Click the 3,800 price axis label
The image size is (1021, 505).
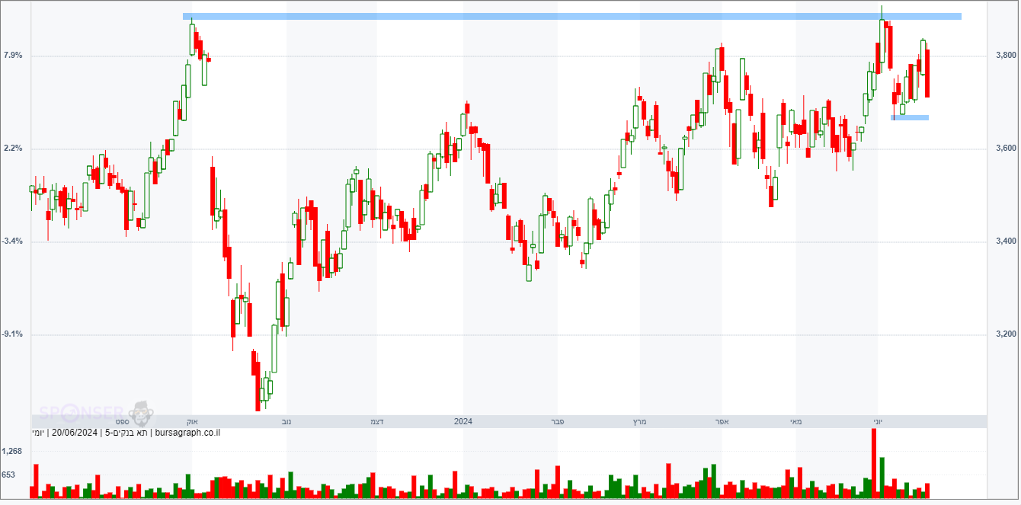1006,56
